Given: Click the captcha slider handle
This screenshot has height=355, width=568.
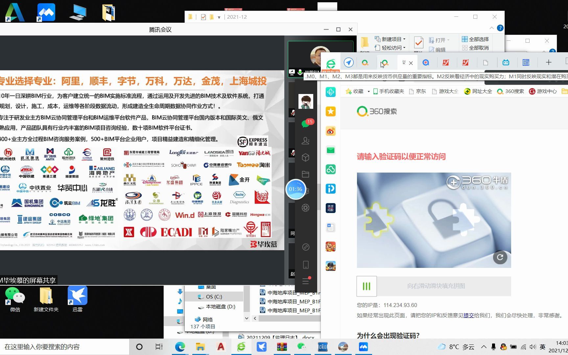Looking at the screenshot, I should pos(367,286).
